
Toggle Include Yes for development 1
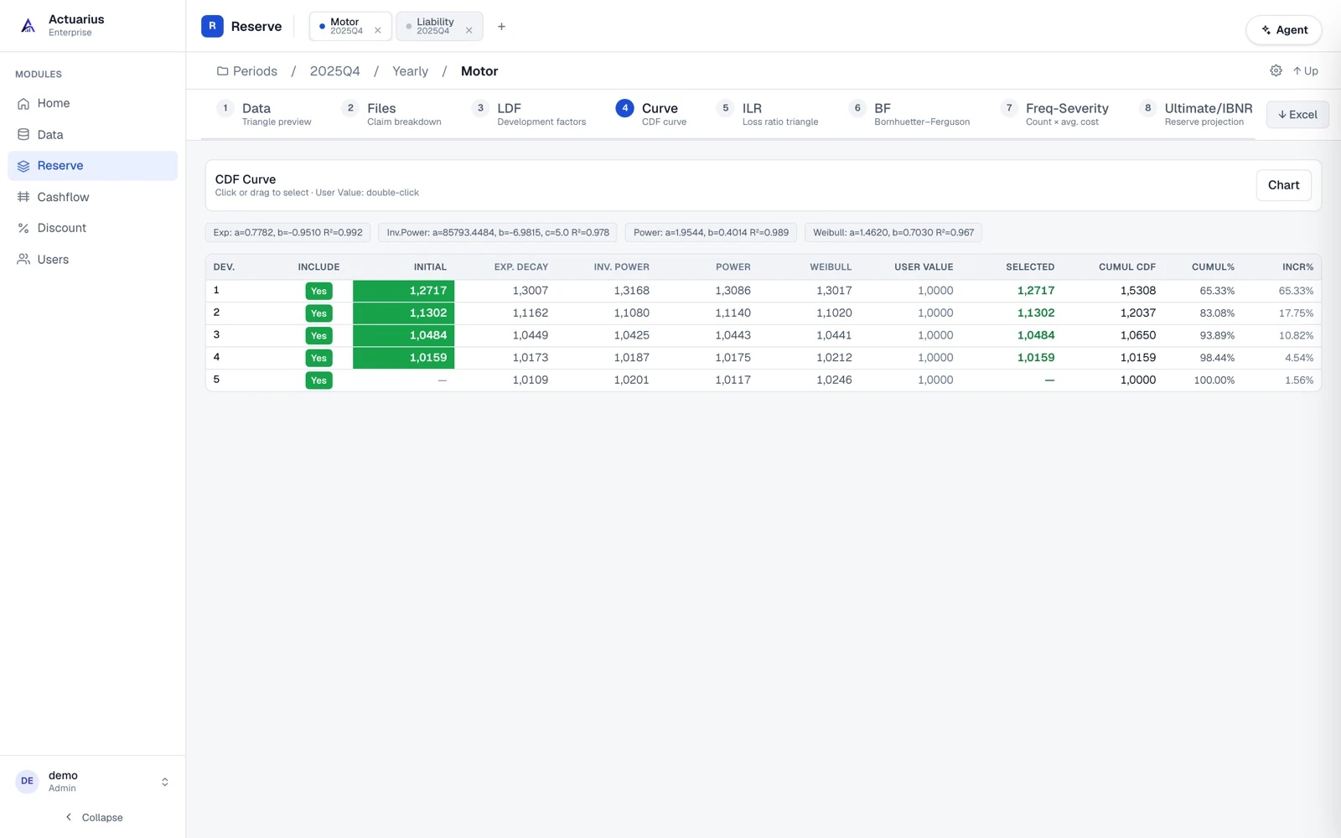click(x=318, y=291)
